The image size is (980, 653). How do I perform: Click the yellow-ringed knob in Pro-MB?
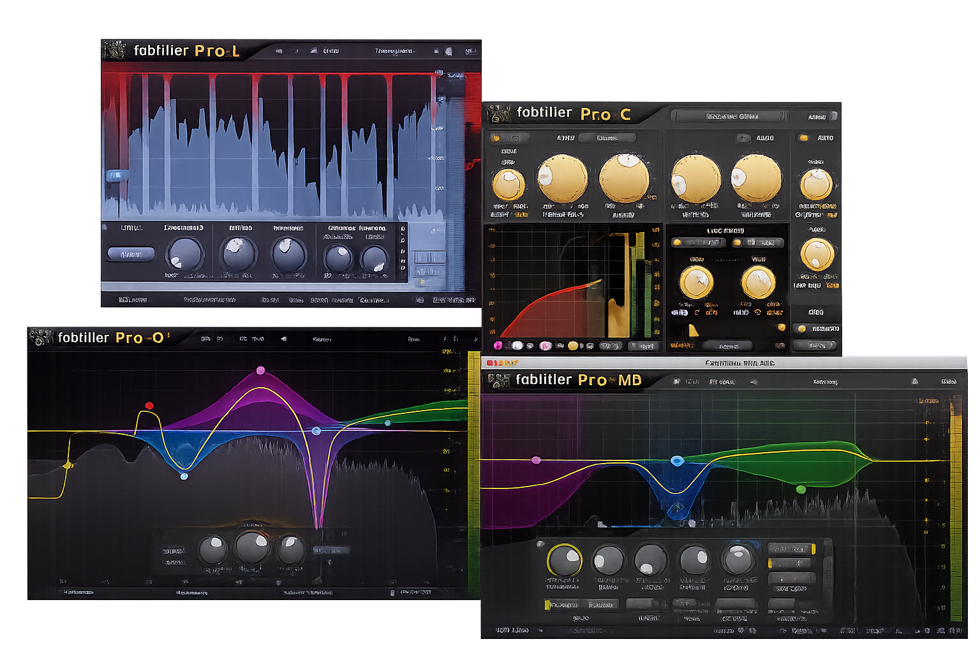565,561
